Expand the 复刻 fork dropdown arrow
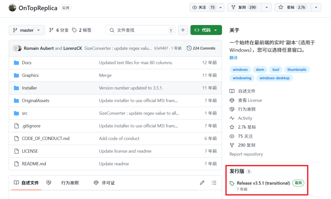 [267, 7]
